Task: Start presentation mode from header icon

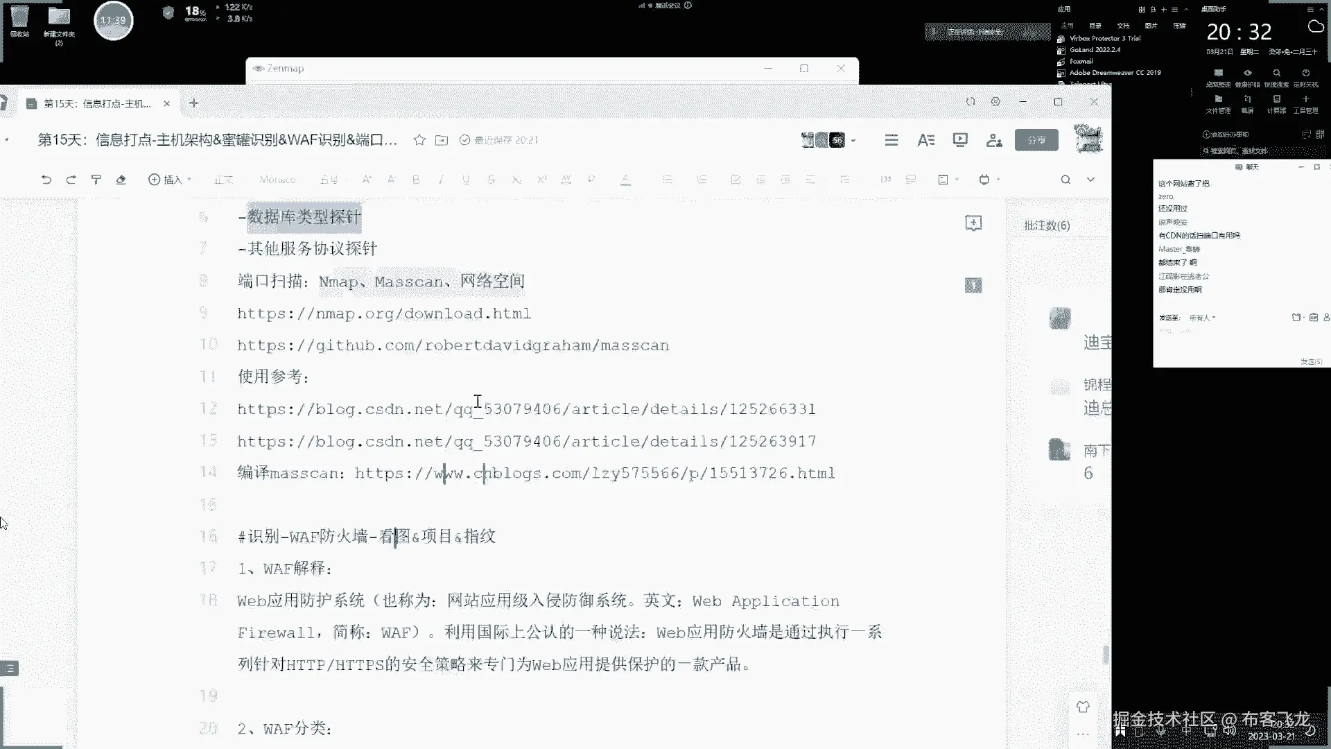Action: pyautogui.click(x=960, y=140)
